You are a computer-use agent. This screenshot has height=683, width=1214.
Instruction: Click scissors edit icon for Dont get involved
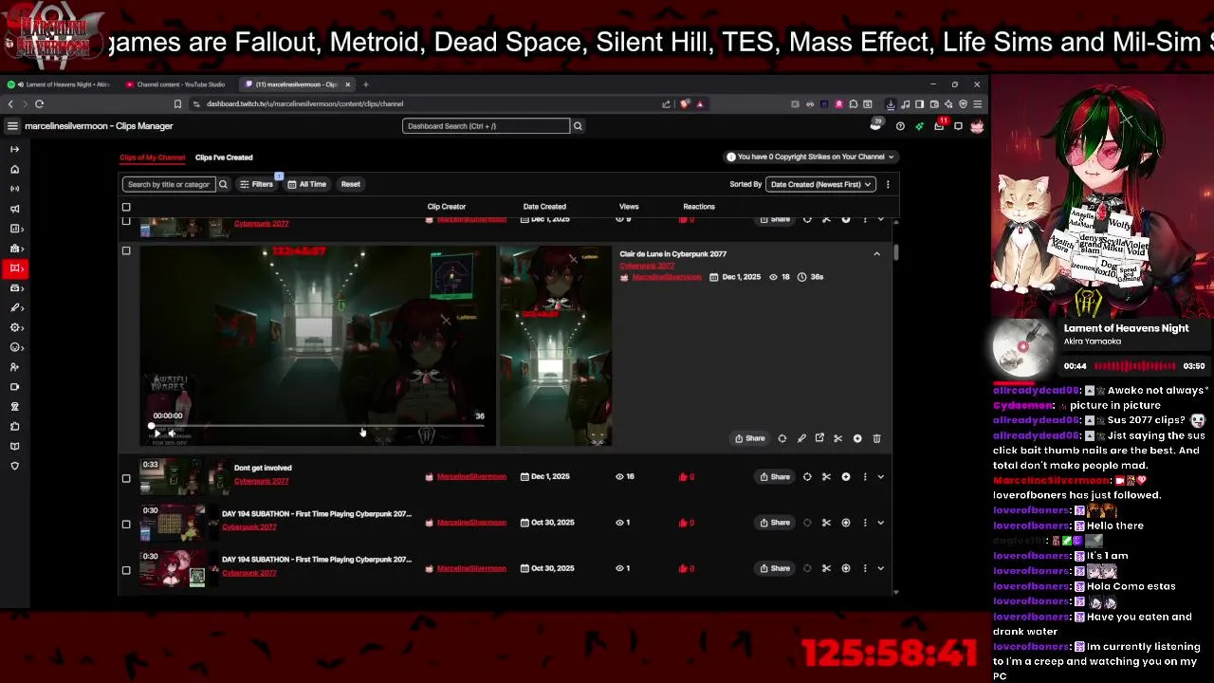[826, 476]
